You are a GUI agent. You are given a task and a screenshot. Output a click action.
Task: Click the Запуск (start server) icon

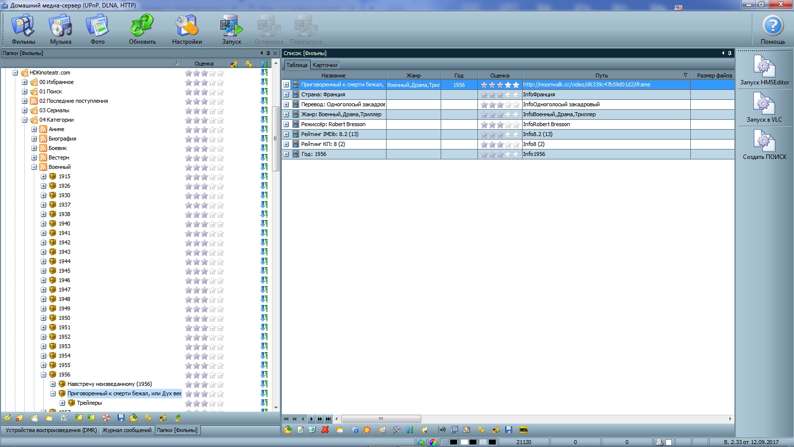pos(231,29)
